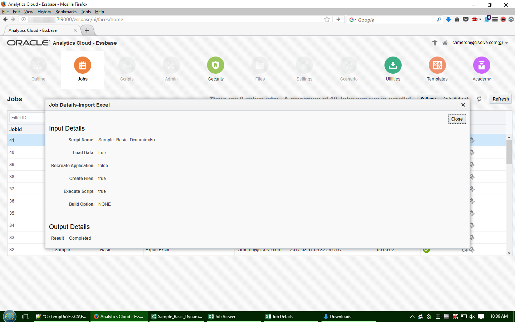Open the View menu

coord(29,12)
